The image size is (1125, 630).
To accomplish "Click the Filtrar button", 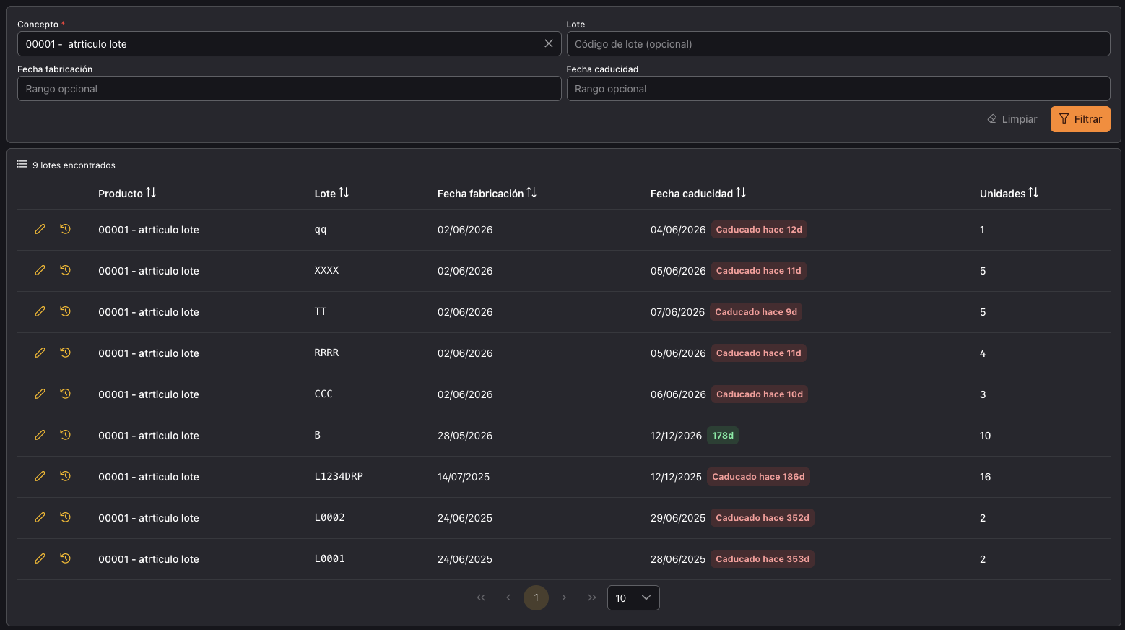I will 1080,119.
